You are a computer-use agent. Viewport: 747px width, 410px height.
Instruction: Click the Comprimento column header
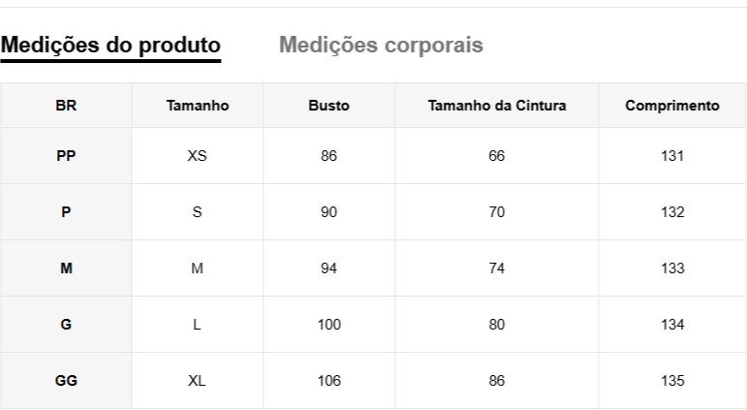(671, 106)
